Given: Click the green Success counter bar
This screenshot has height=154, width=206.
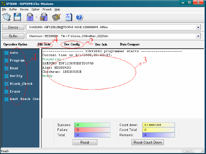Looking at the screenshot, I should click(x=92, y=125).
